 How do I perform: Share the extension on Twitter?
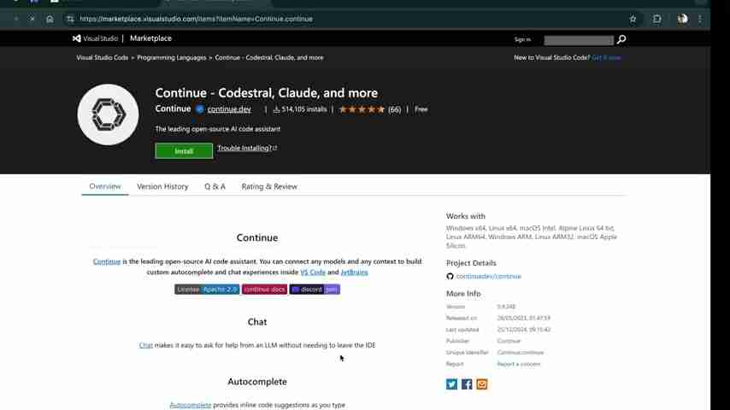(451, 384)
